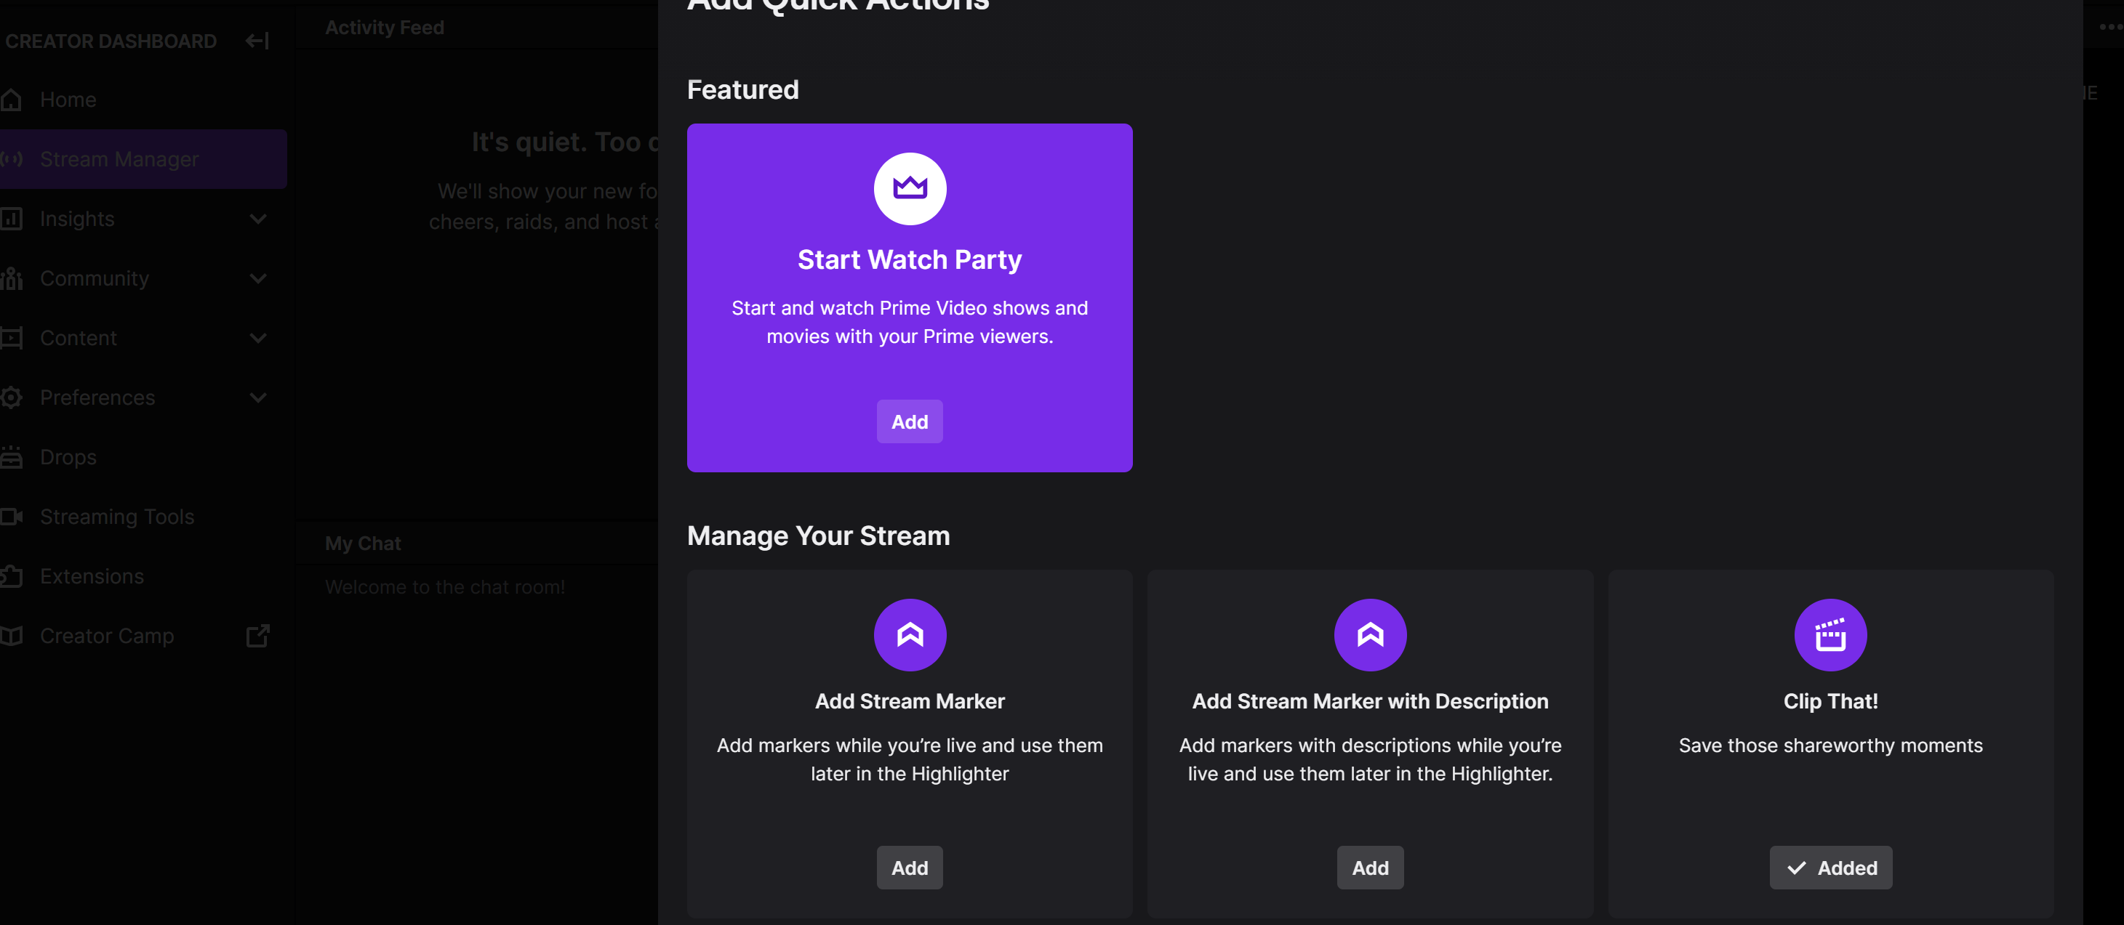Screen dimensions: 2124x925
Task: Click the Added checkmark toggle on Clip That
Action: click(x=1832, y=867)
